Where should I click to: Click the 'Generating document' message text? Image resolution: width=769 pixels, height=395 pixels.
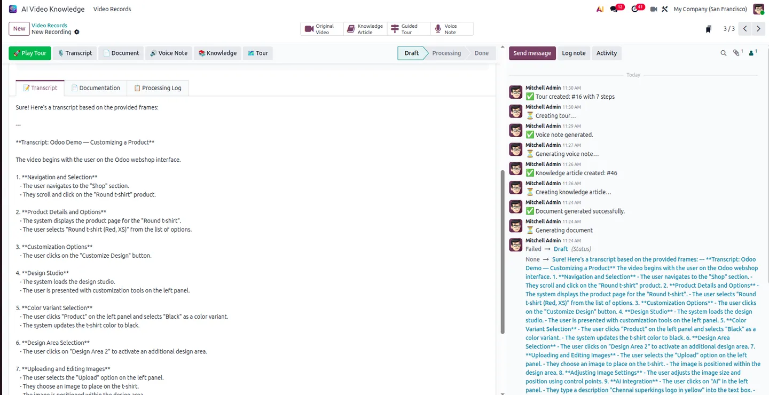[564, 230]
